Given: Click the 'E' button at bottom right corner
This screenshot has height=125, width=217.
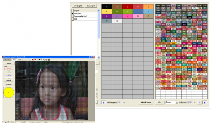Looking at the screenshot, I should [x=205, y=102].
